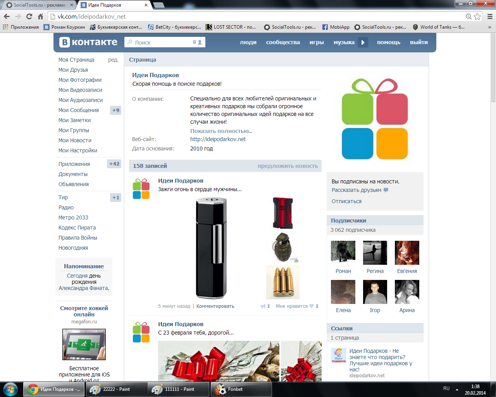The height and width of the screenshot is (397, 496).
Task: Reload the page with the refresh icon
Action: point(29,16)
